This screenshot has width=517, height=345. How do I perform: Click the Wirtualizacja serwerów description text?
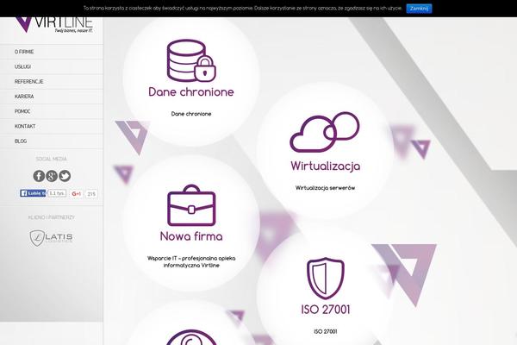tap(325, 188)
